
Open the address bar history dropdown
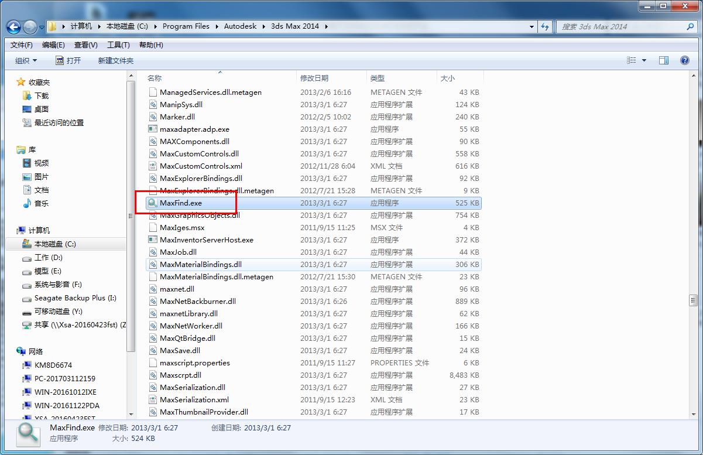pos(531,26)
